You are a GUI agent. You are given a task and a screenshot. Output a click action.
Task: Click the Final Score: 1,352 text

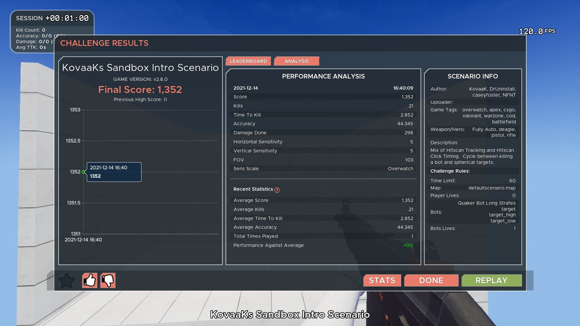point(140,90)
